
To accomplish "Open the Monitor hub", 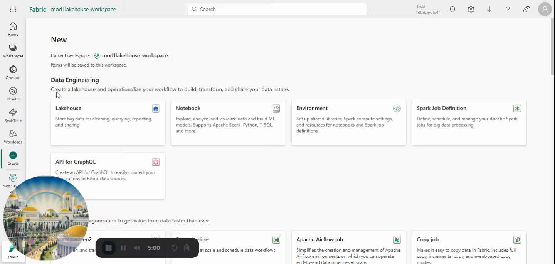I will (x=13, y=94).
